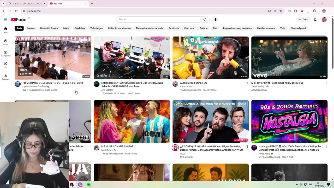
Task: Filter by Videojuegos chip
Action: pos(97,28)
